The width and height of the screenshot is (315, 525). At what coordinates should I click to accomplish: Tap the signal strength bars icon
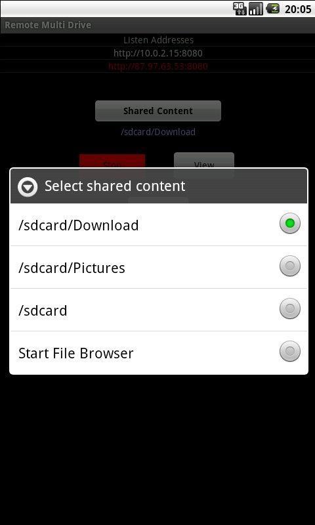tap(256, 9)
